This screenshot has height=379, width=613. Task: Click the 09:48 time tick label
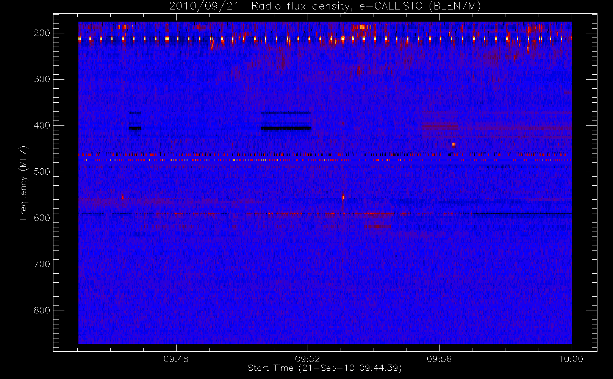(x=176, y=359)
